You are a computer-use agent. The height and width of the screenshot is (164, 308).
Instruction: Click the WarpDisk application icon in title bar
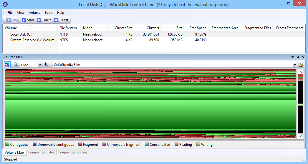coord(5,4)
